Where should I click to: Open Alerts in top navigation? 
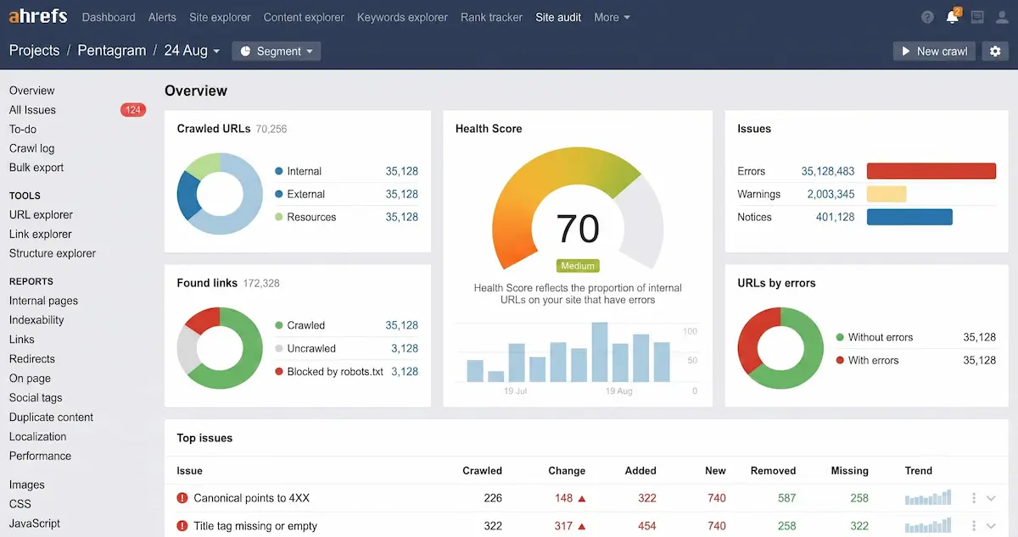(162, 17)
